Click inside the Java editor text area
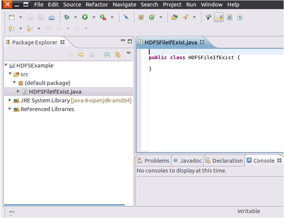284x218 pixels. coord(213,106)
